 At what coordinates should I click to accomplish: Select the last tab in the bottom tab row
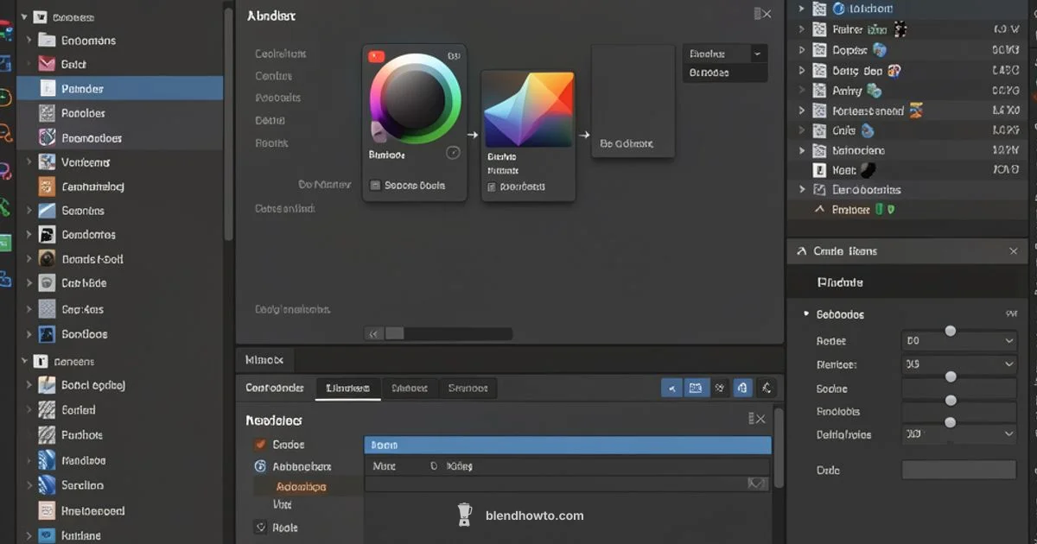point(468,388)
